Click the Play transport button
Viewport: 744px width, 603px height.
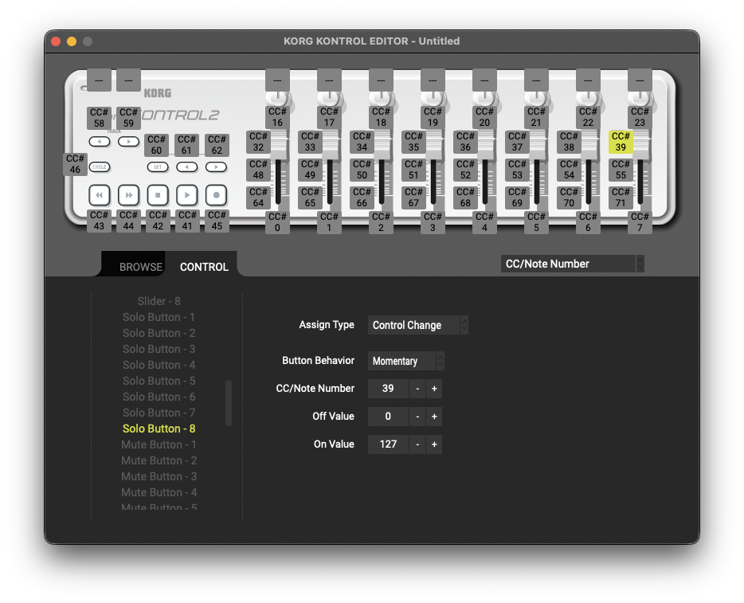187,195
